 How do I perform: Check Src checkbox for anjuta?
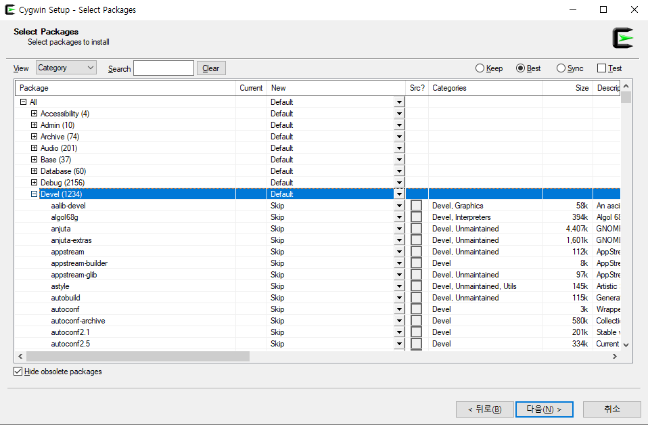[x=417, y=229]
